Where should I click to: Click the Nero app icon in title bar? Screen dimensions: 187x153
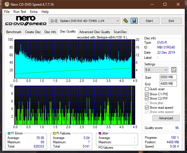pyautogui.click(x=7, y=4)
